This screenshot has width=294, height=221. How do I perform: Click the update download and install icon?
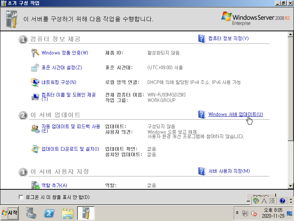[35, 149]
